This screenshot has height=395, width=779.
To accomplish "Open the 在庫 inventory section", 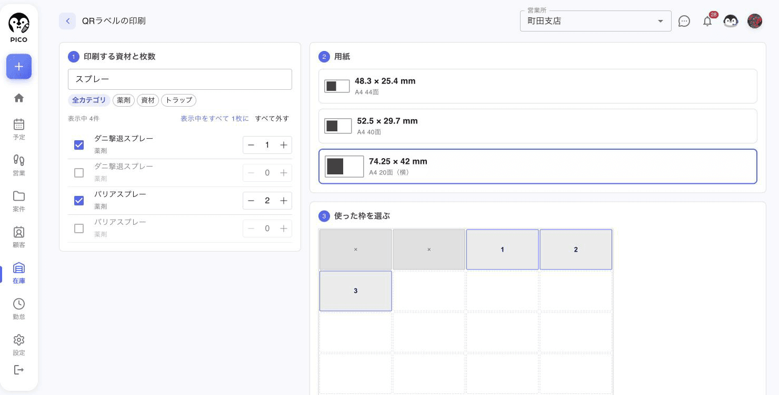I will coord(19,273).
